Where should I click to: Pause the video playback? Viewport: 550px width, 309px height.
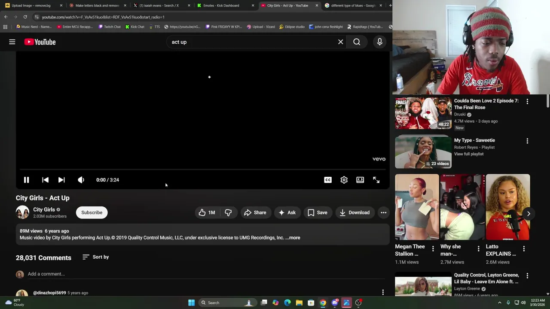tap(26, 180)
